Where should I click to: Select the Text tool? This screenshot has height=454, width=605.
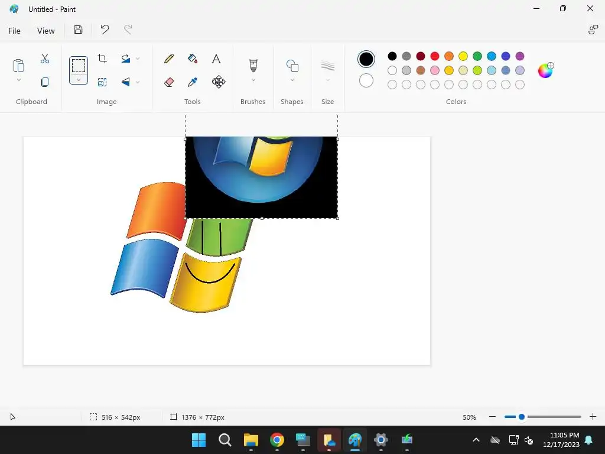[216, 59]
